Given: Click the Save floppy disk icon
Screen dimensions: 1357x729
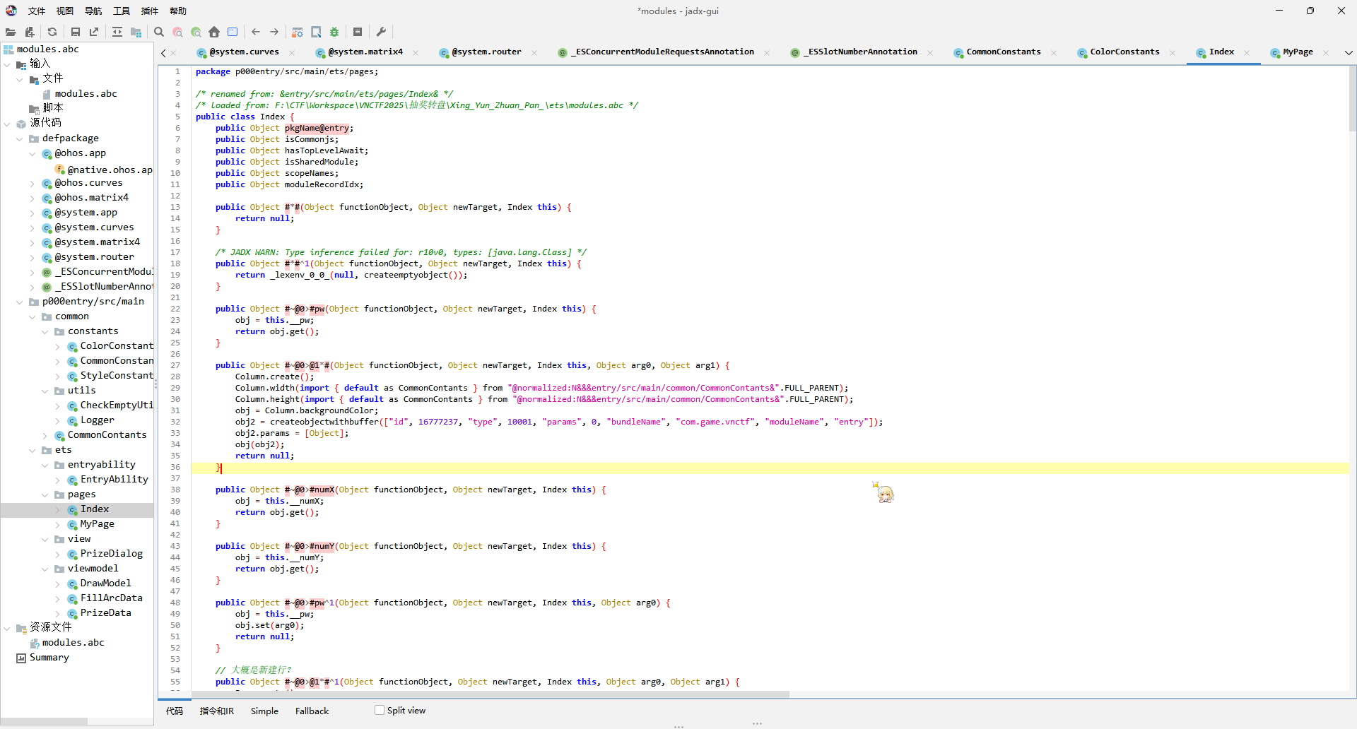Looking at the screenshot, I should pyautogui.click(x=76, y=32).
